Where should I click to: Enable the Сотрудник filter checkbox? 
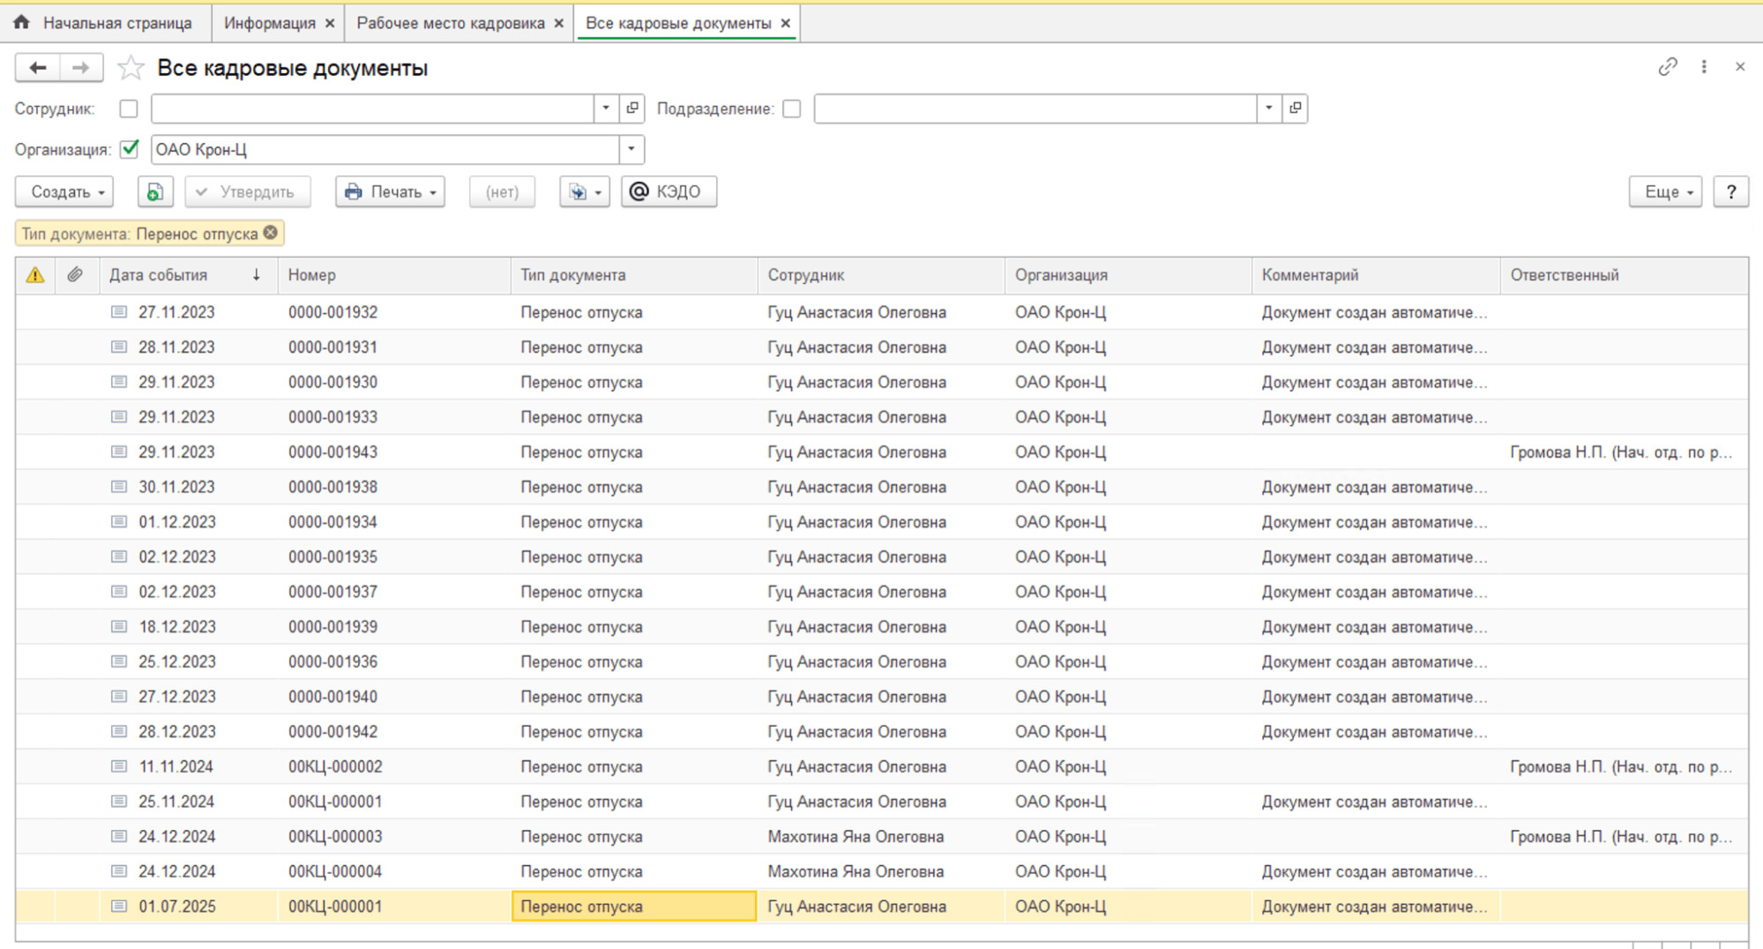tap(129, 108)
